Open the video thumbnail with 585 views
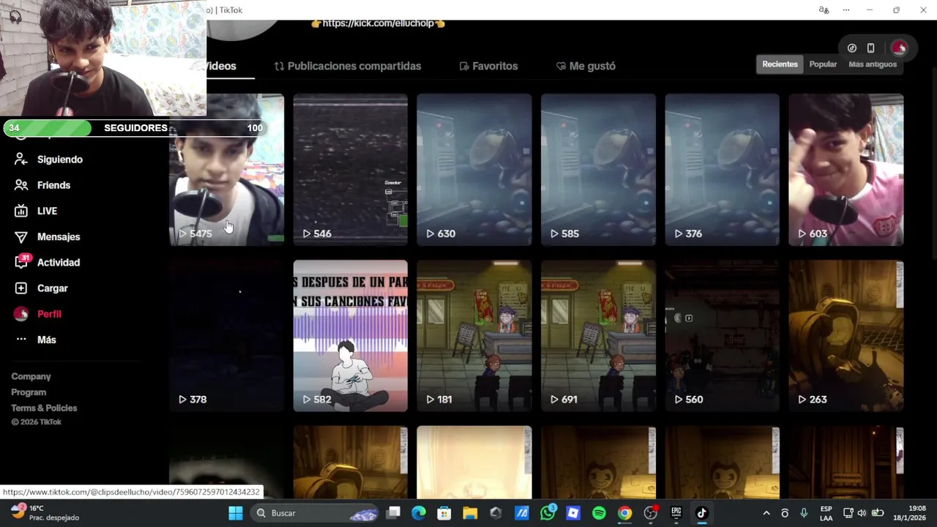 598,170
